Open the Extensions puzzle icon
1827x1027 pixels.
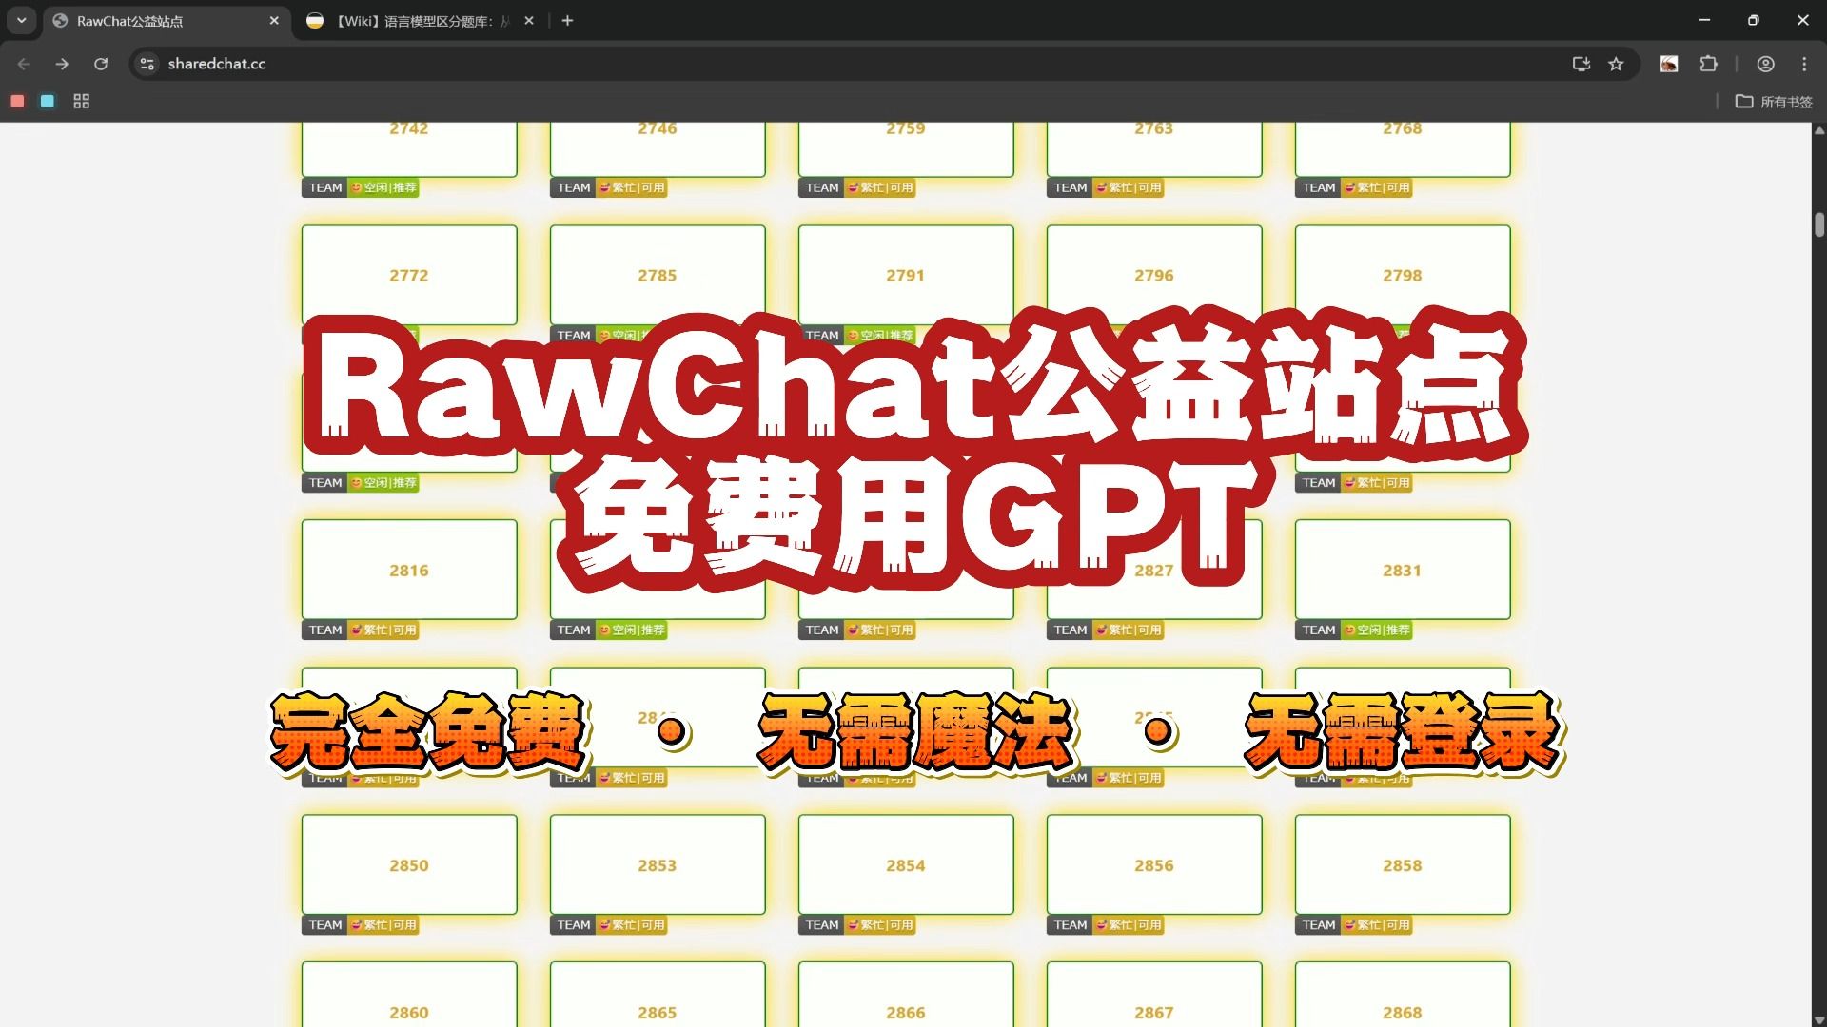1709,64
